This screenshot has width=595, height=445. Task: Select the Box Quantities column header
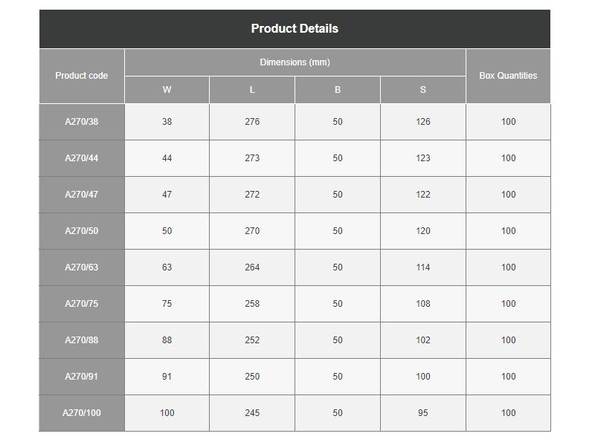[508, 76]
